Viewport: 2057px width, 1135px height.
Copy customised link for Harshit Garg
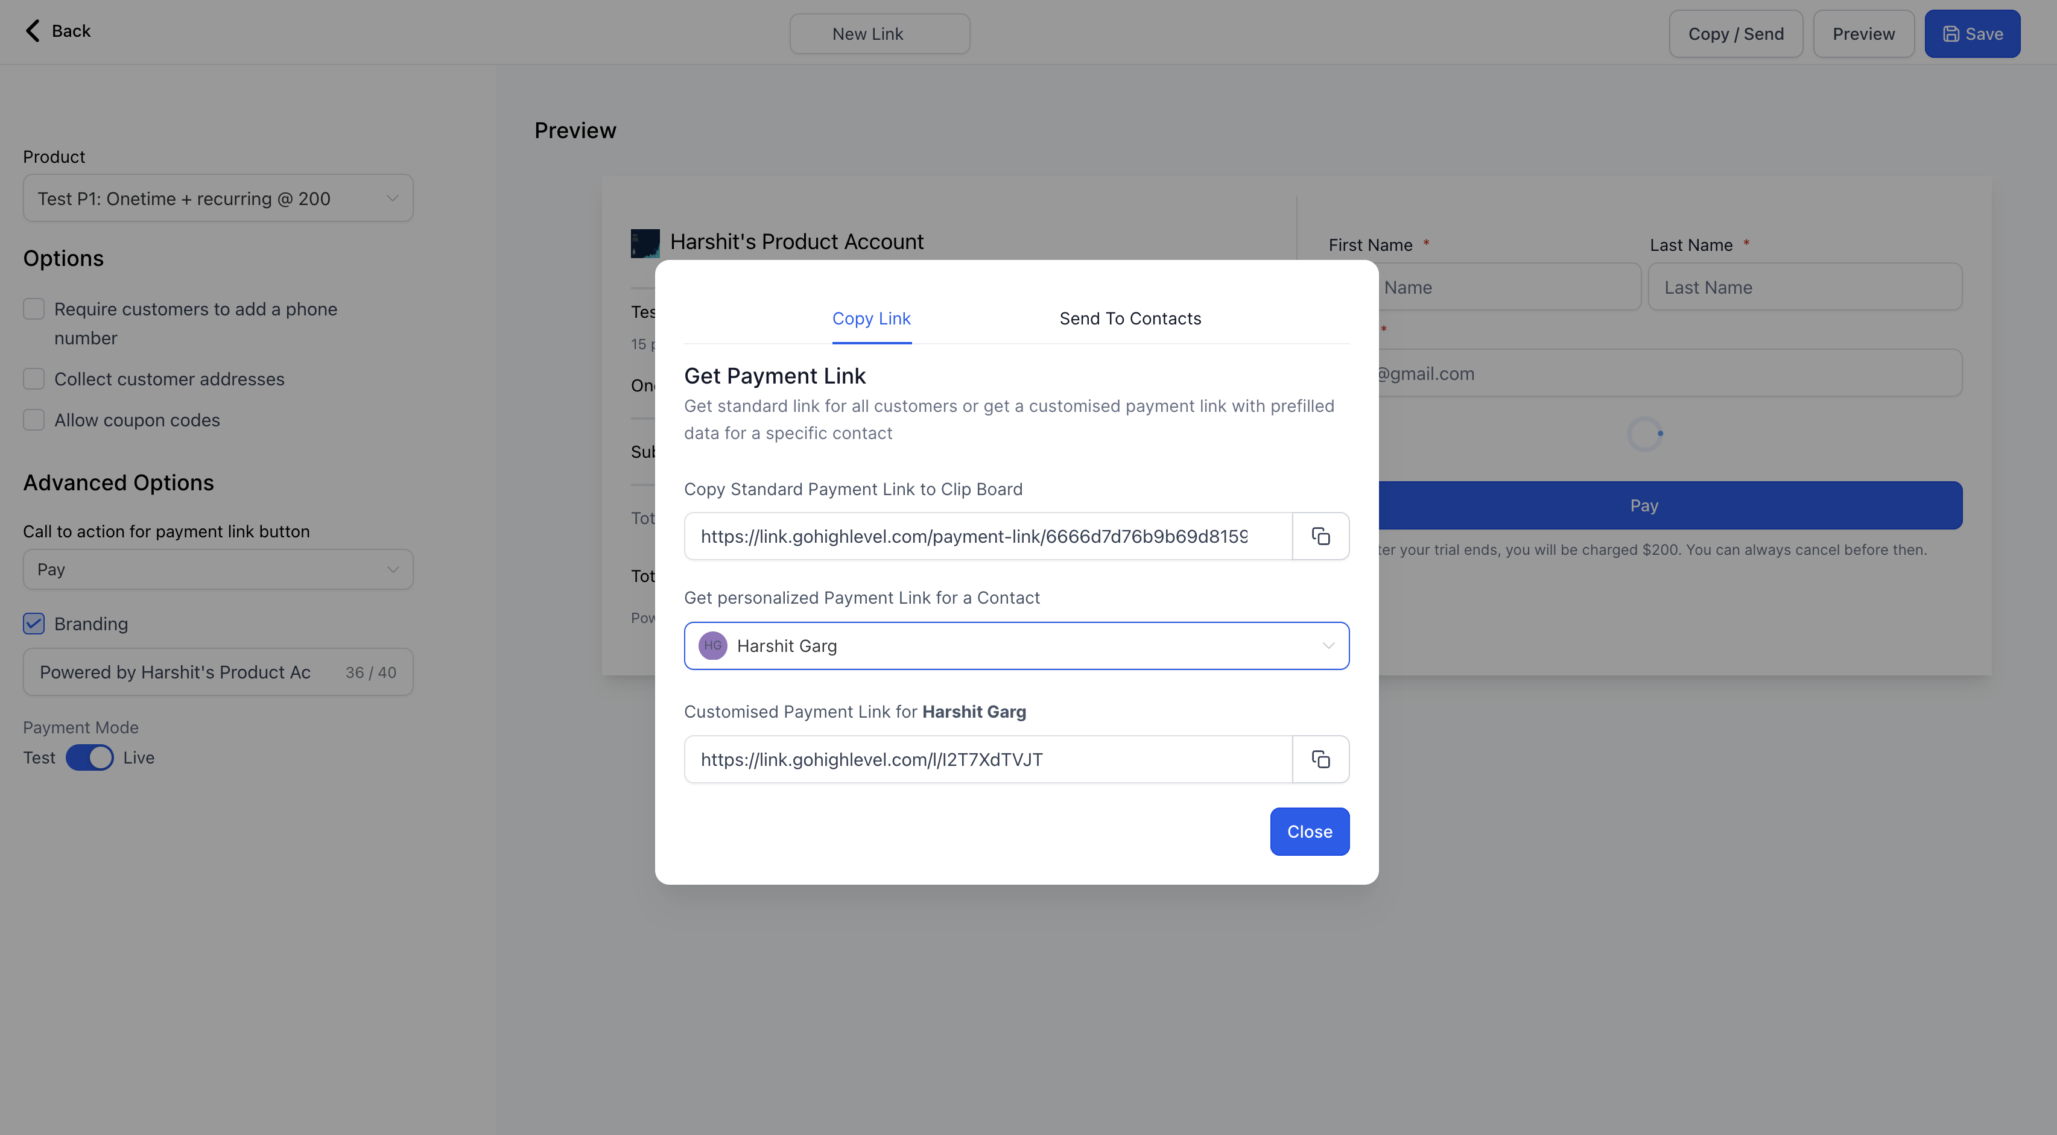click(x=1320, y=759)
